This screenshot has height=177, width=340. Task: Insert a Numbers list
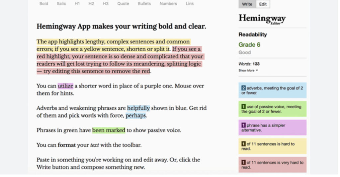coord(168,4)
